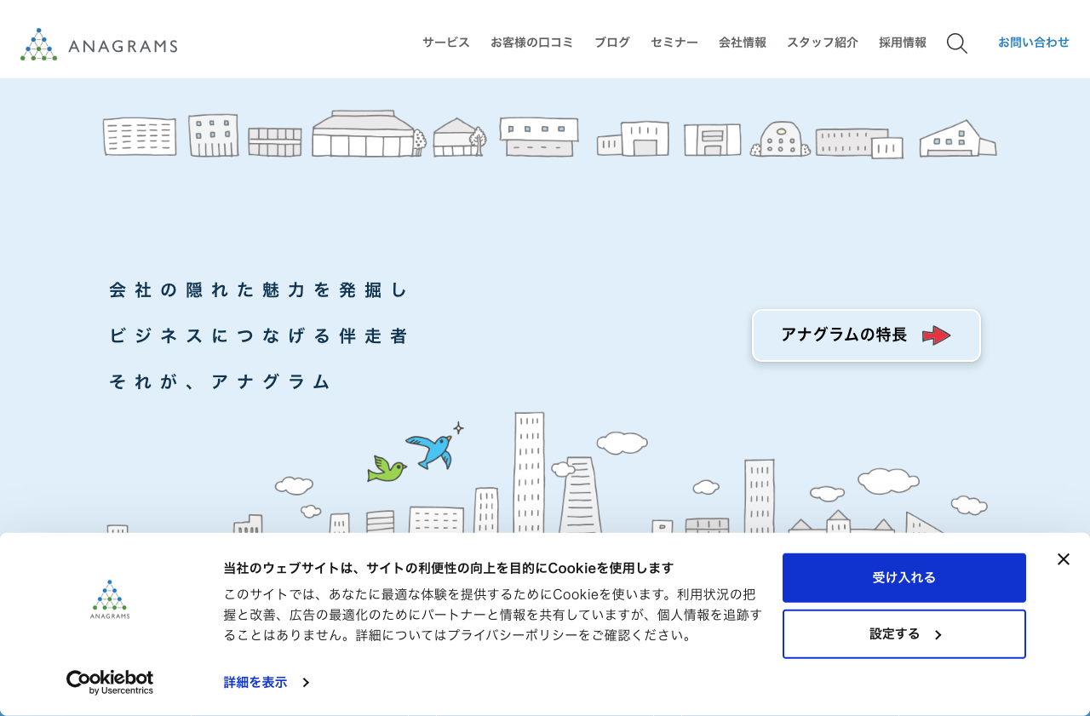The image size is (1090, 716).
Task: Dismiss the cookie banner with the X
Action: [x=1063, y=559]
